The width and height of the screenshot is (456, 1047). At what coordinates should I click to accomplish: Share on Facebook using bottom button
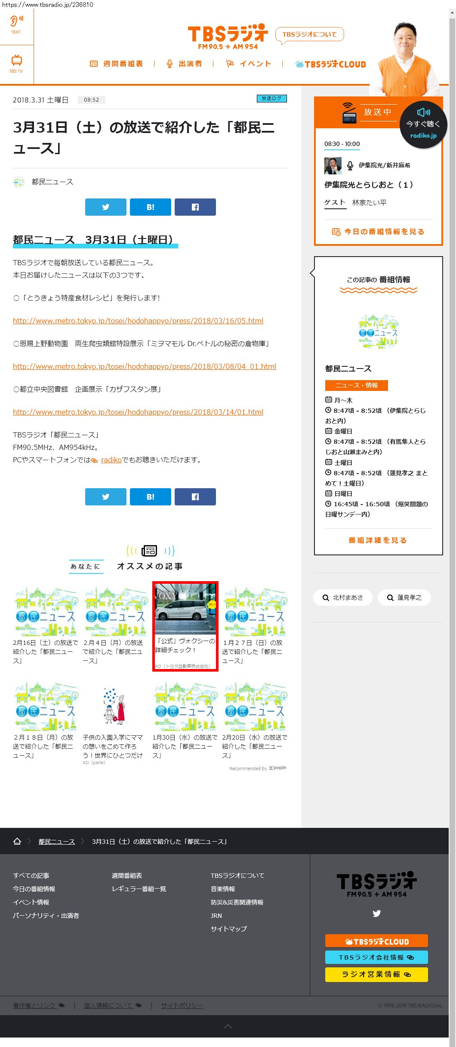pos(195,497)
